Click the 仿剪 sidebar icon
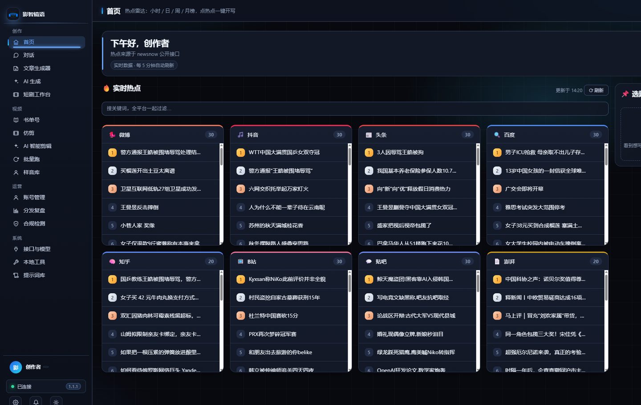Screen dimensions: 641x405 click(x=16, y=133)
